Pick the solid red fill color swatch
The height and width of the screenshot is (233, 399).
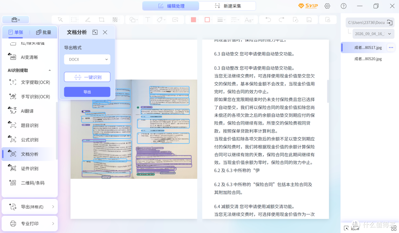click(x=193, y=20)
